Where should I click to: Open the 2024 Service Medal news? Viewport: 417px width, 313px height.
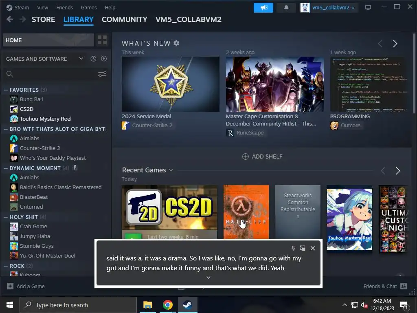171,84
